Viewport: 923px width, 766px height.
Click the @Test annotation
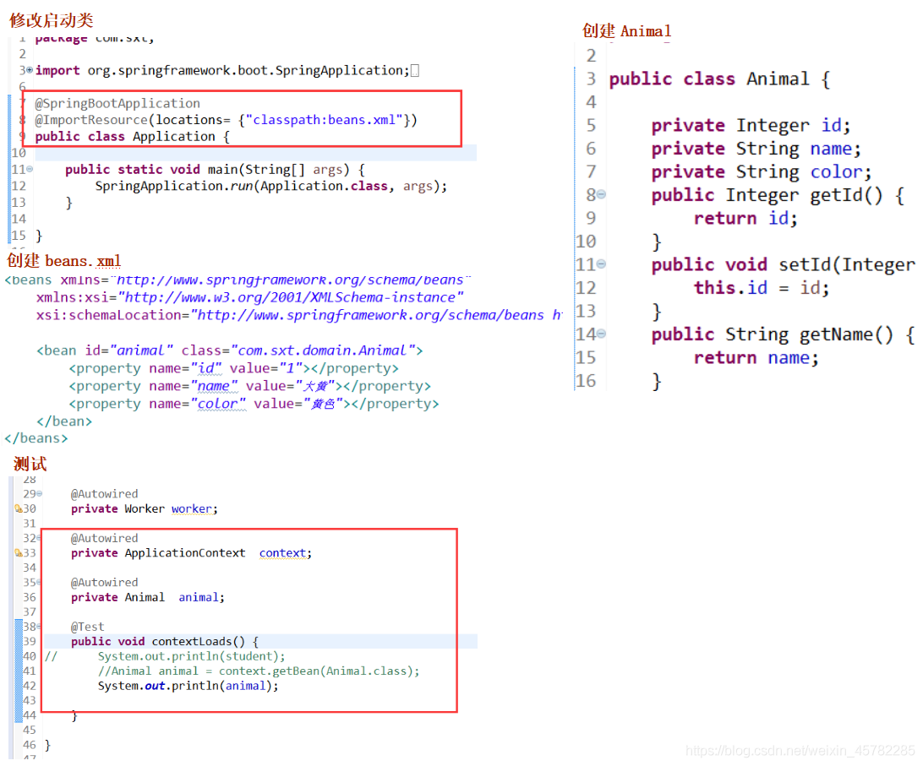[87, 627]
